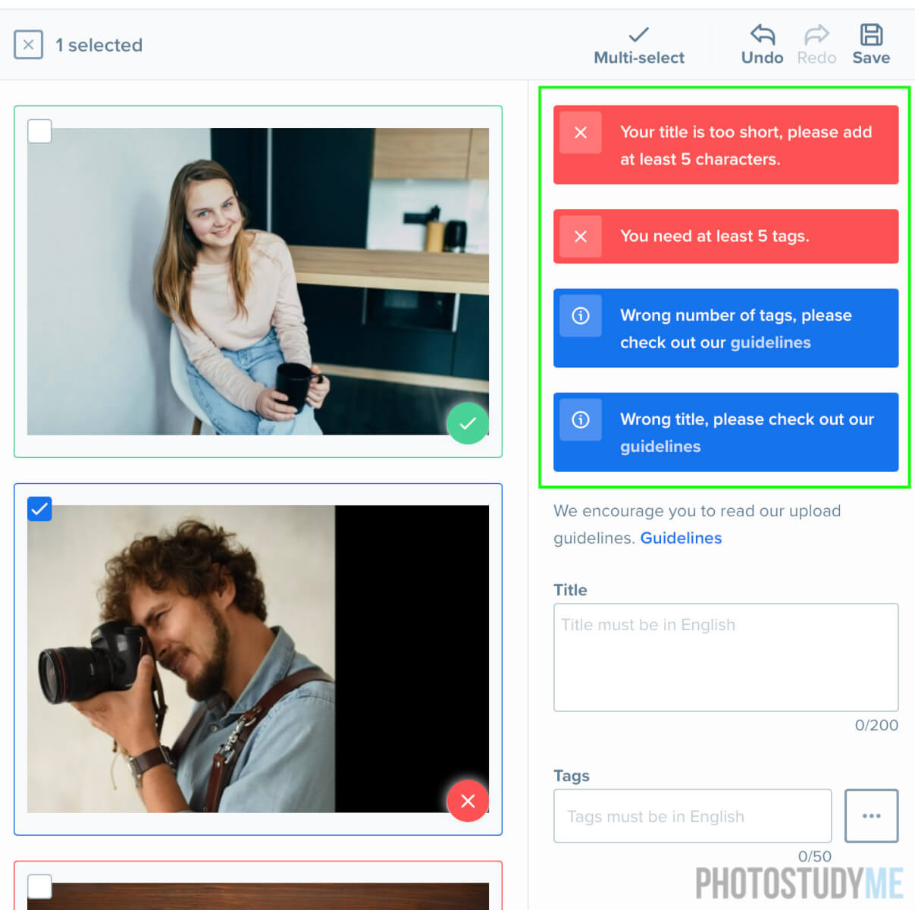Dismiss the title too short error

pyautogui.click(x=581, y=133)
